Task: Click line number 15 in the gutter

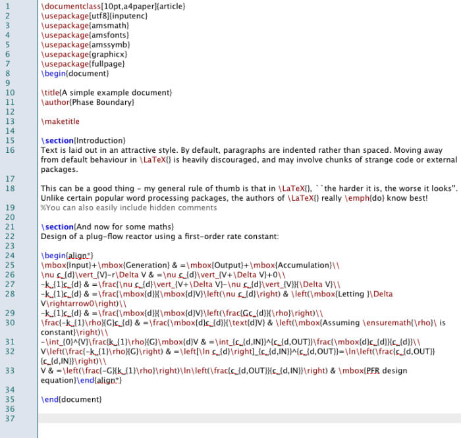Action: point(10,140)
